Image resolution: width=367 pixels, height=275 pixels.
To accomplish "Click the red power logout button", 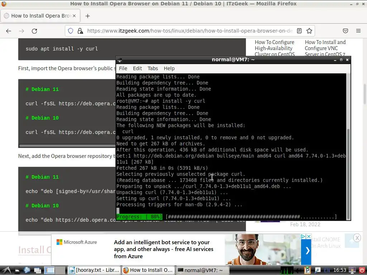I will click(x=362, y=270).
